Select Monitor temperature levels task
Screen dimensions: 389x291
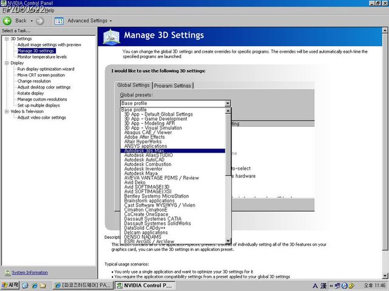[x=42, y=57]
